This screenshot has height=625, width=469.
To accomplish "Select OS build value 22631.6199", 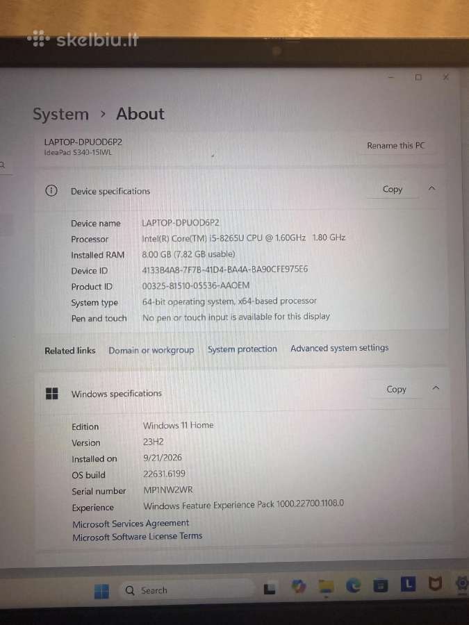I will [x=164, y=474].
